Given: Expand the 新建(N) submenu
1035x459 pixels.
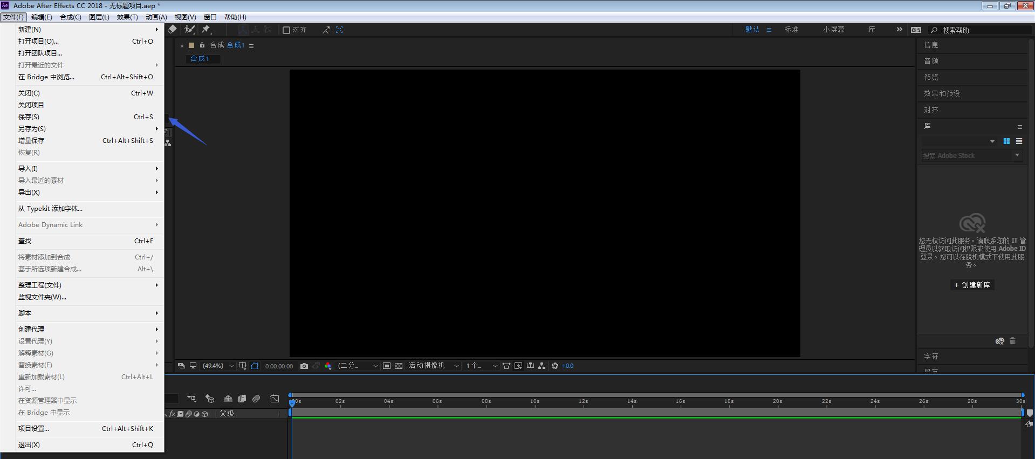Looking at the screenshot, I should click(88, 30).
